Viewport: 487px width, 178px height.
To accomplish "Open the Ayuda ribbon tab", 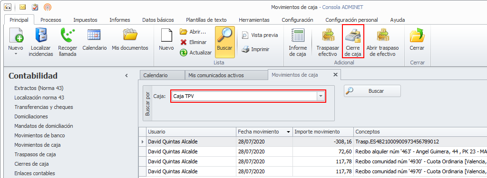I will (398, 20).
